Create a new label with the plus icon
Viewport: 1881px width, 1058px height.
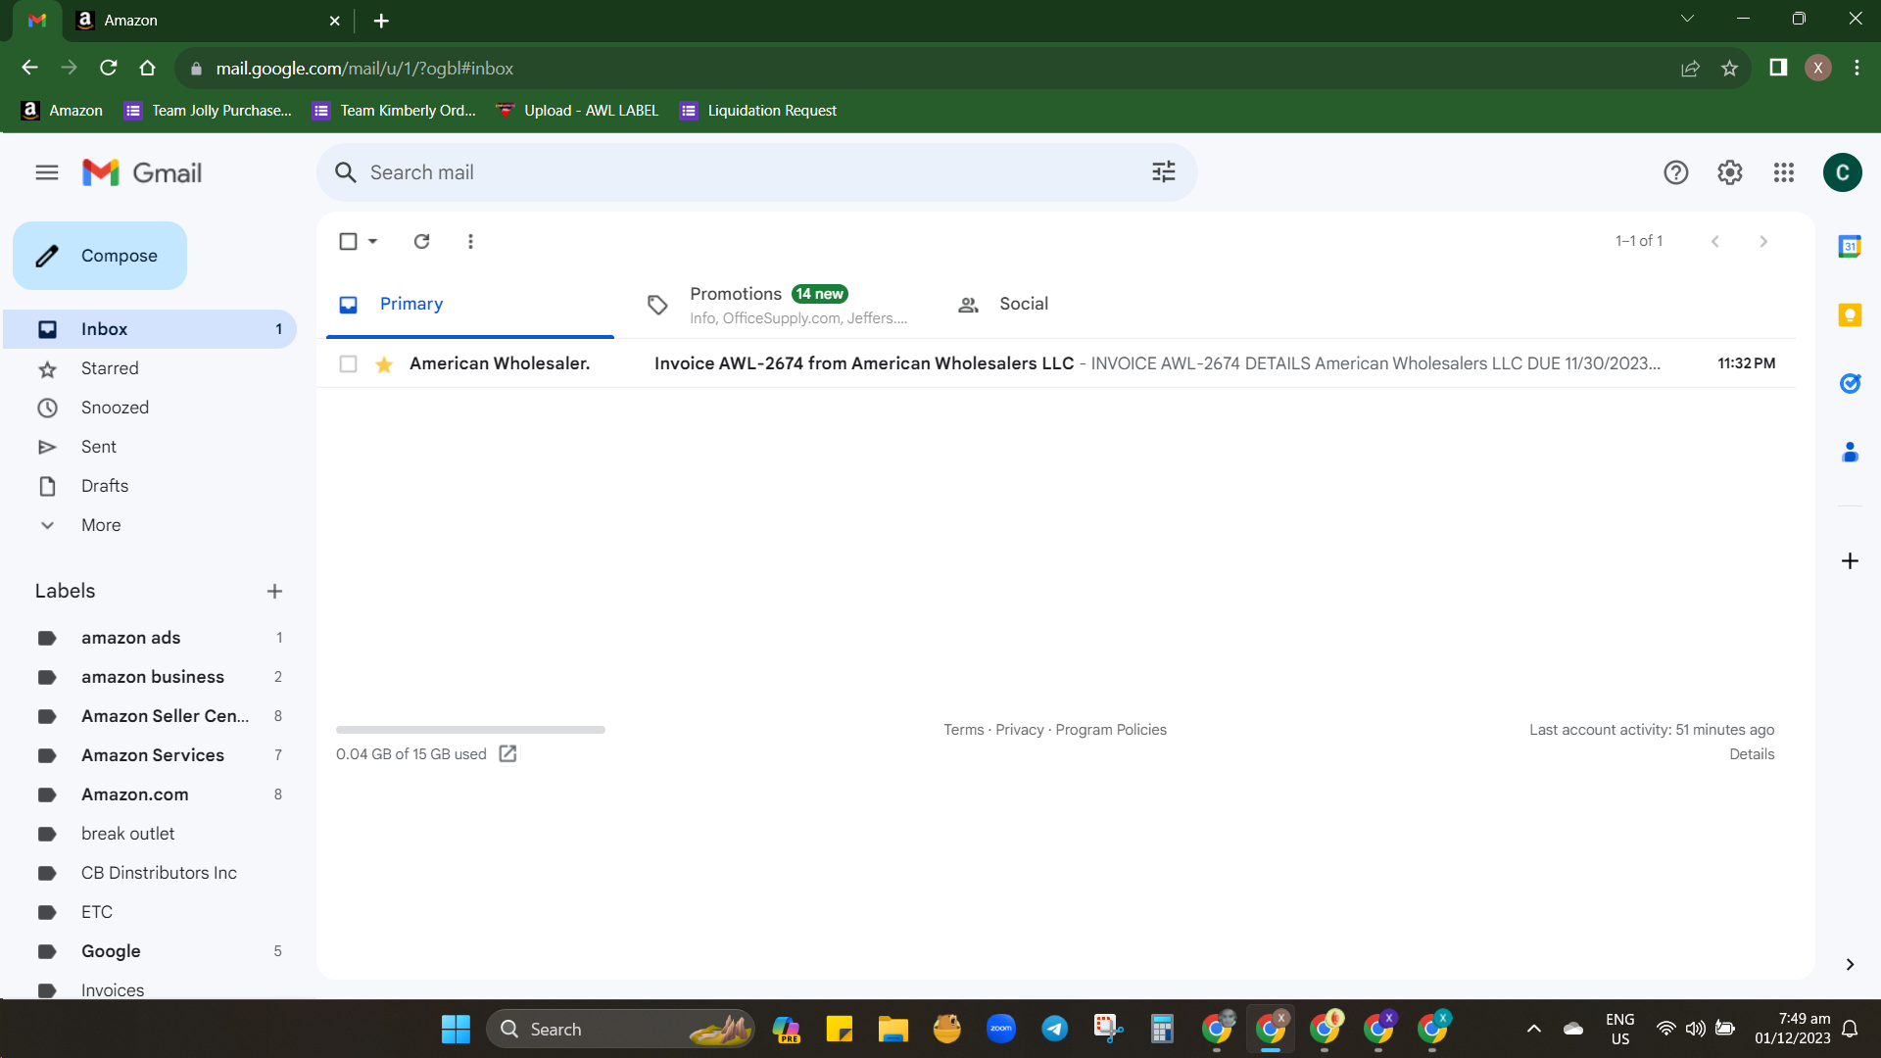click(x=274, y=591)
